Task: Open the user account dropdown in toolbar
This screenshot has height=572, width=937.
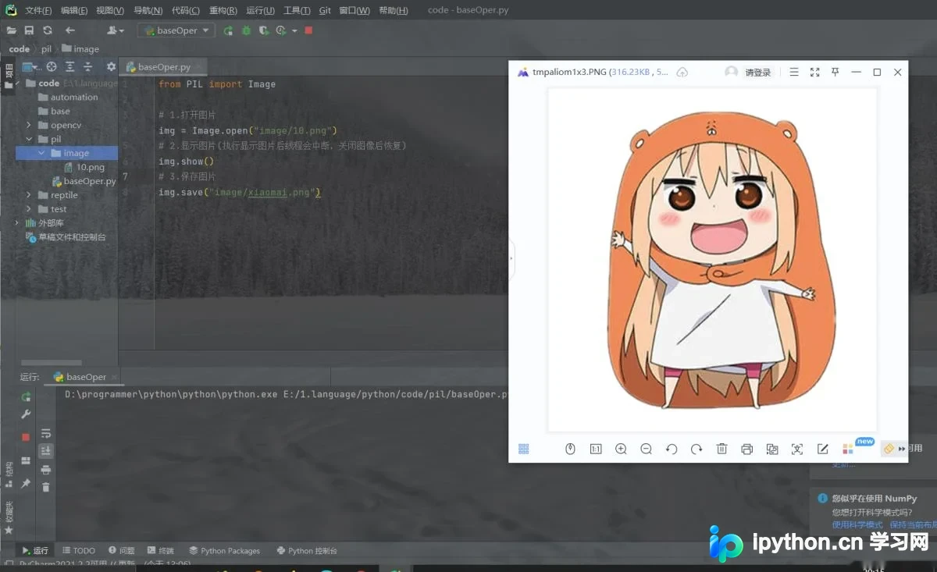Action: tap(116, 30)
